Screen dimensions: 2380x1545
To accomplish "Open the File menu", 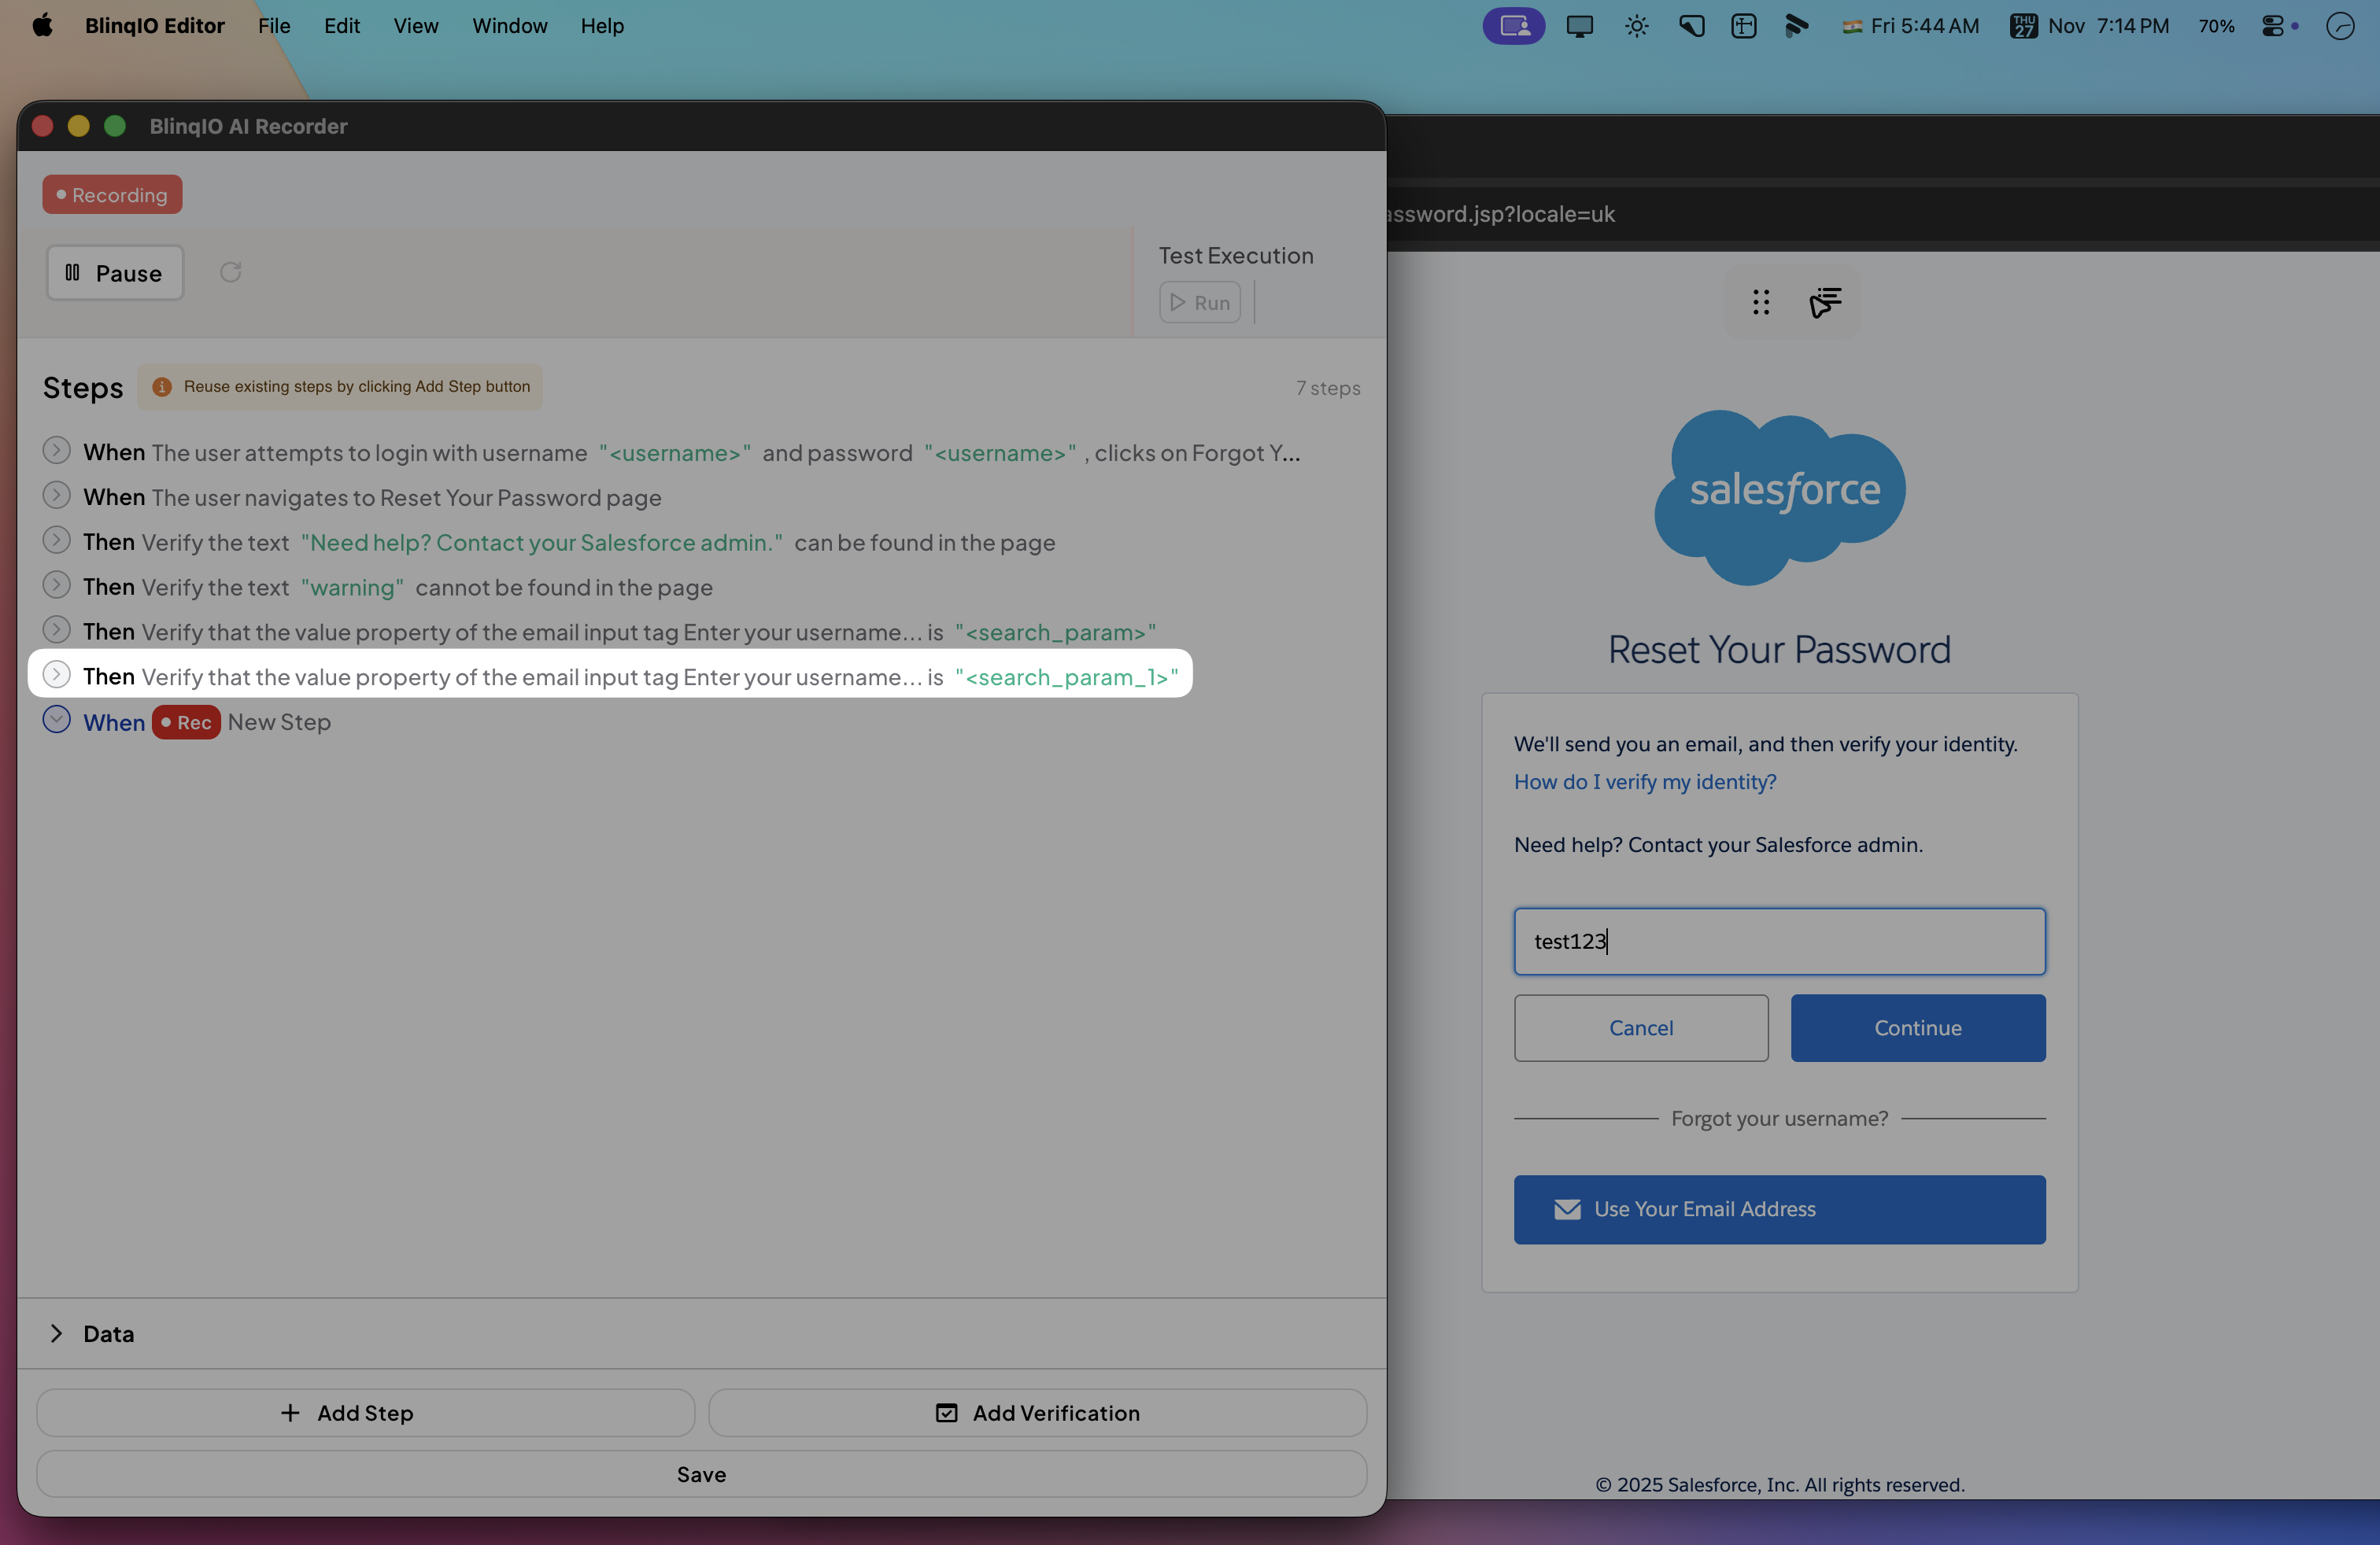I will (274, 26).
